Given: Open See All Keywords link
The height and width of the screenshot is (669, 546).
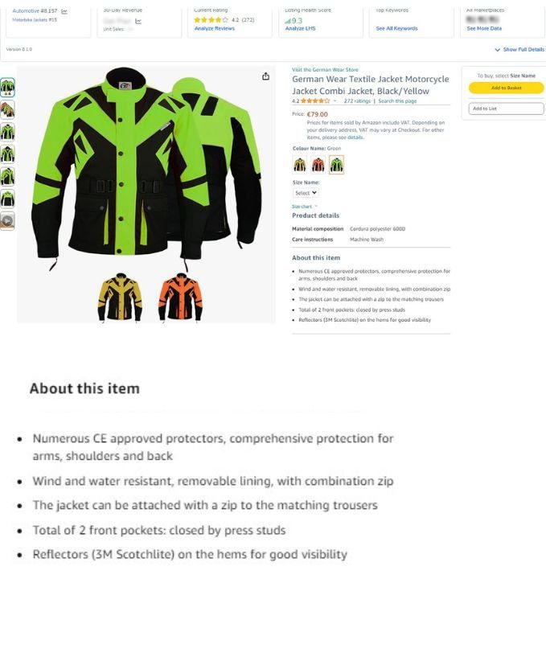Looking at the screenshot, I should tap(396, 29).
